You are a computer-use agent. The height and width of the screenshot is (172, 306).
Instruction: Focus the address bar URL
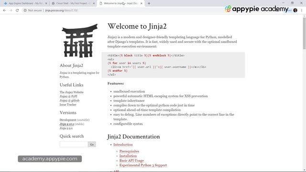(x=62, y=11)
